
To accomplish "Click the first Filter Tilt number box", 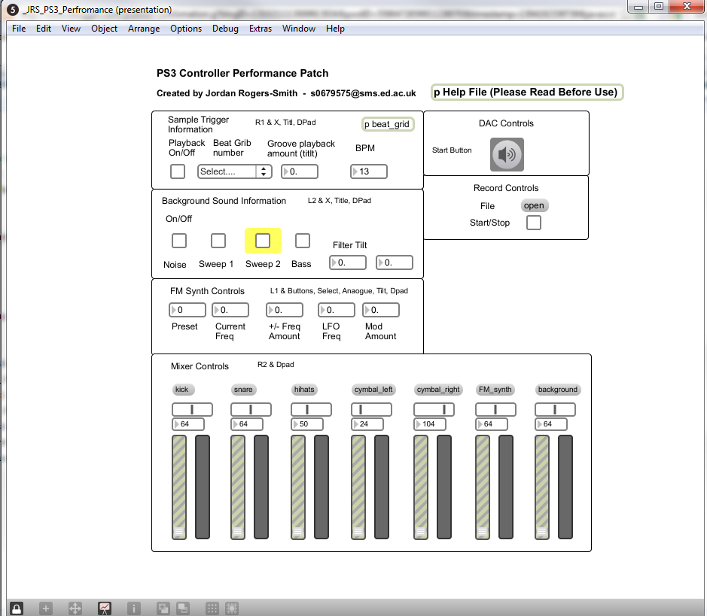I will (348, 262).
